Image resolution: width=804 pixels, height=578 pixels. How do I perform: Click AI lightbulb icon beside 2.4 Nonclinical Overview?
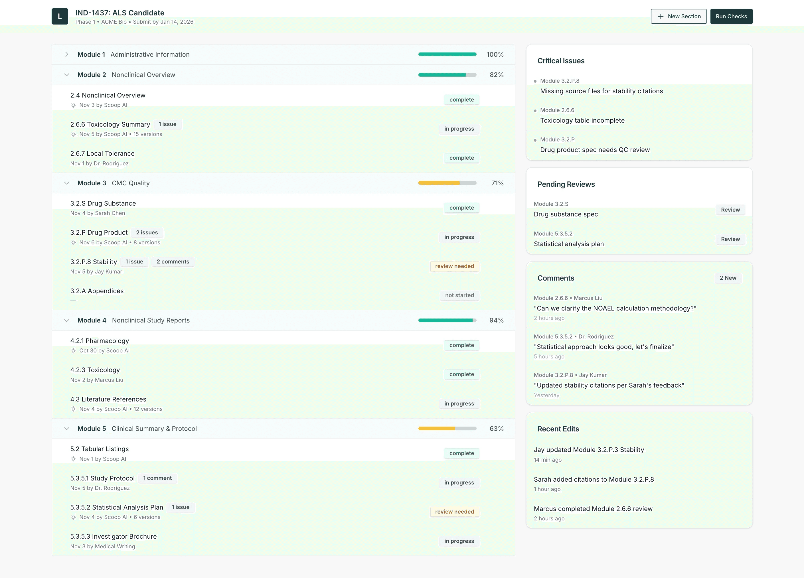(x=73, y=105)
